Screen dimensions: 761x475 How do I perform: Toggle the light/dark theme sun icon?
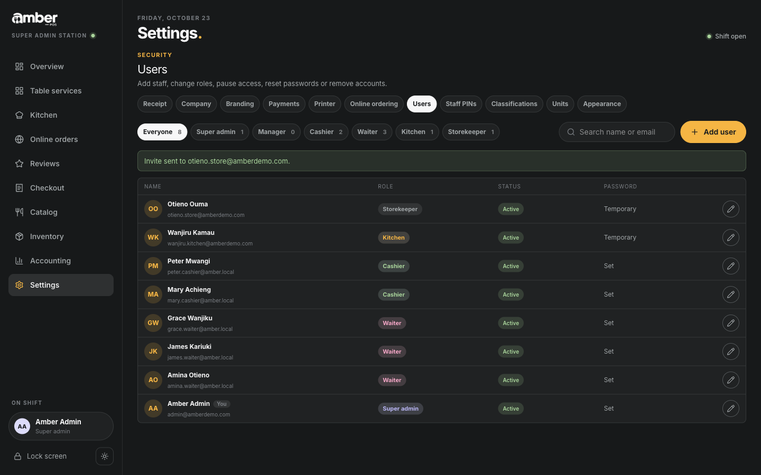click(x=105, y=457)
